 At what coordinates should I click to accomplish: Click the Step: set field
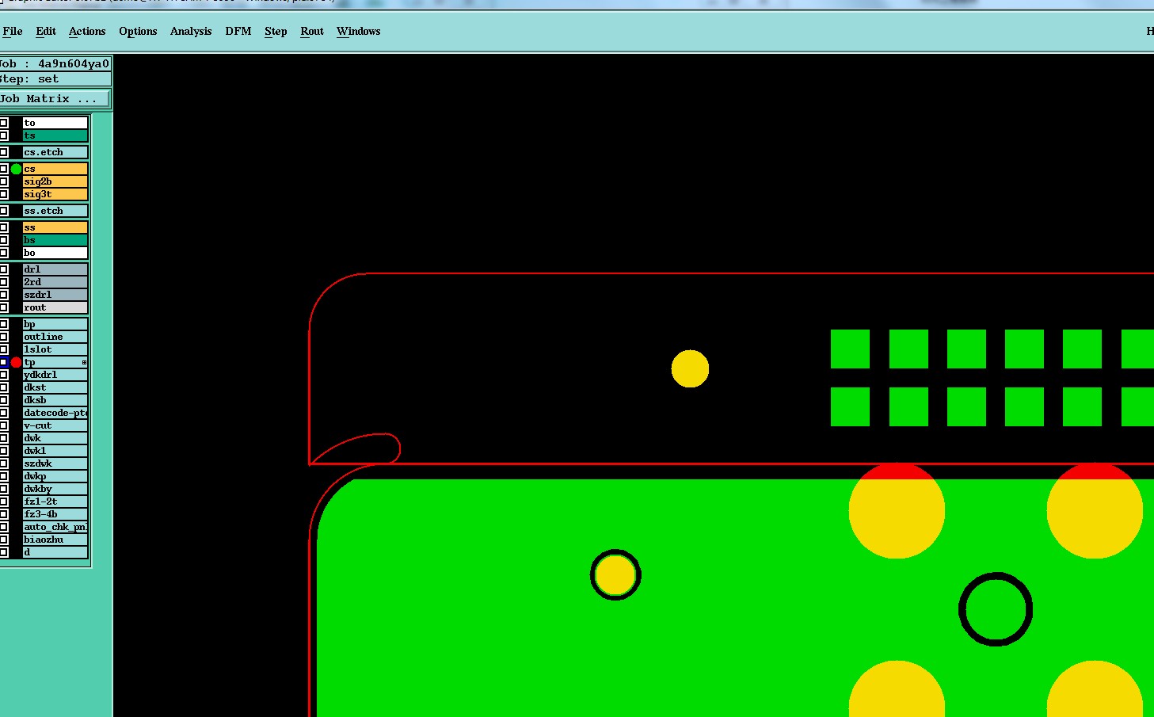[55, 78]
